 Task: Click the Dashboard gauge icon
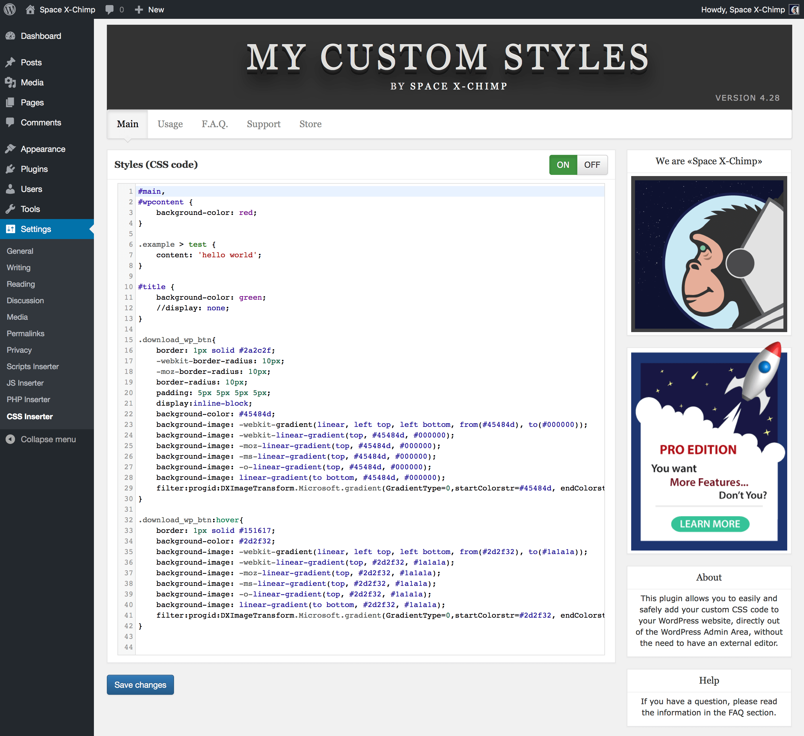10,36
